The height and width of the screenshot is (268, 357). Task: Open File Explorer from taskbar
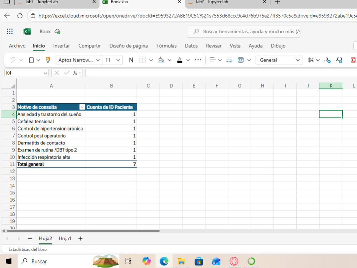pos(181,261)
